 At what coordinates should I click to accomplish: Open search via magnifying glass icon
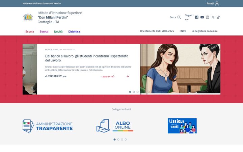click(179, 17)
